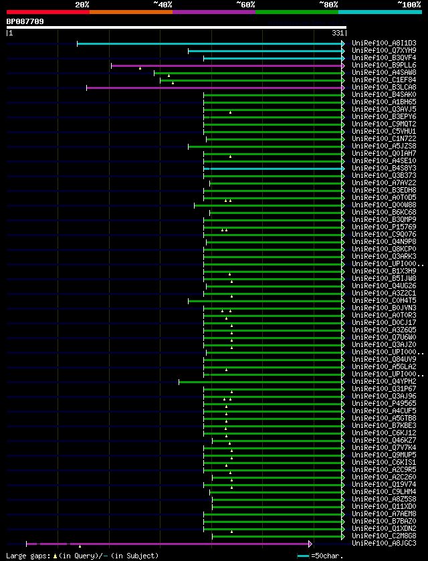Open hit UniRef100_Q7XYH9

(x=384, y=50)
